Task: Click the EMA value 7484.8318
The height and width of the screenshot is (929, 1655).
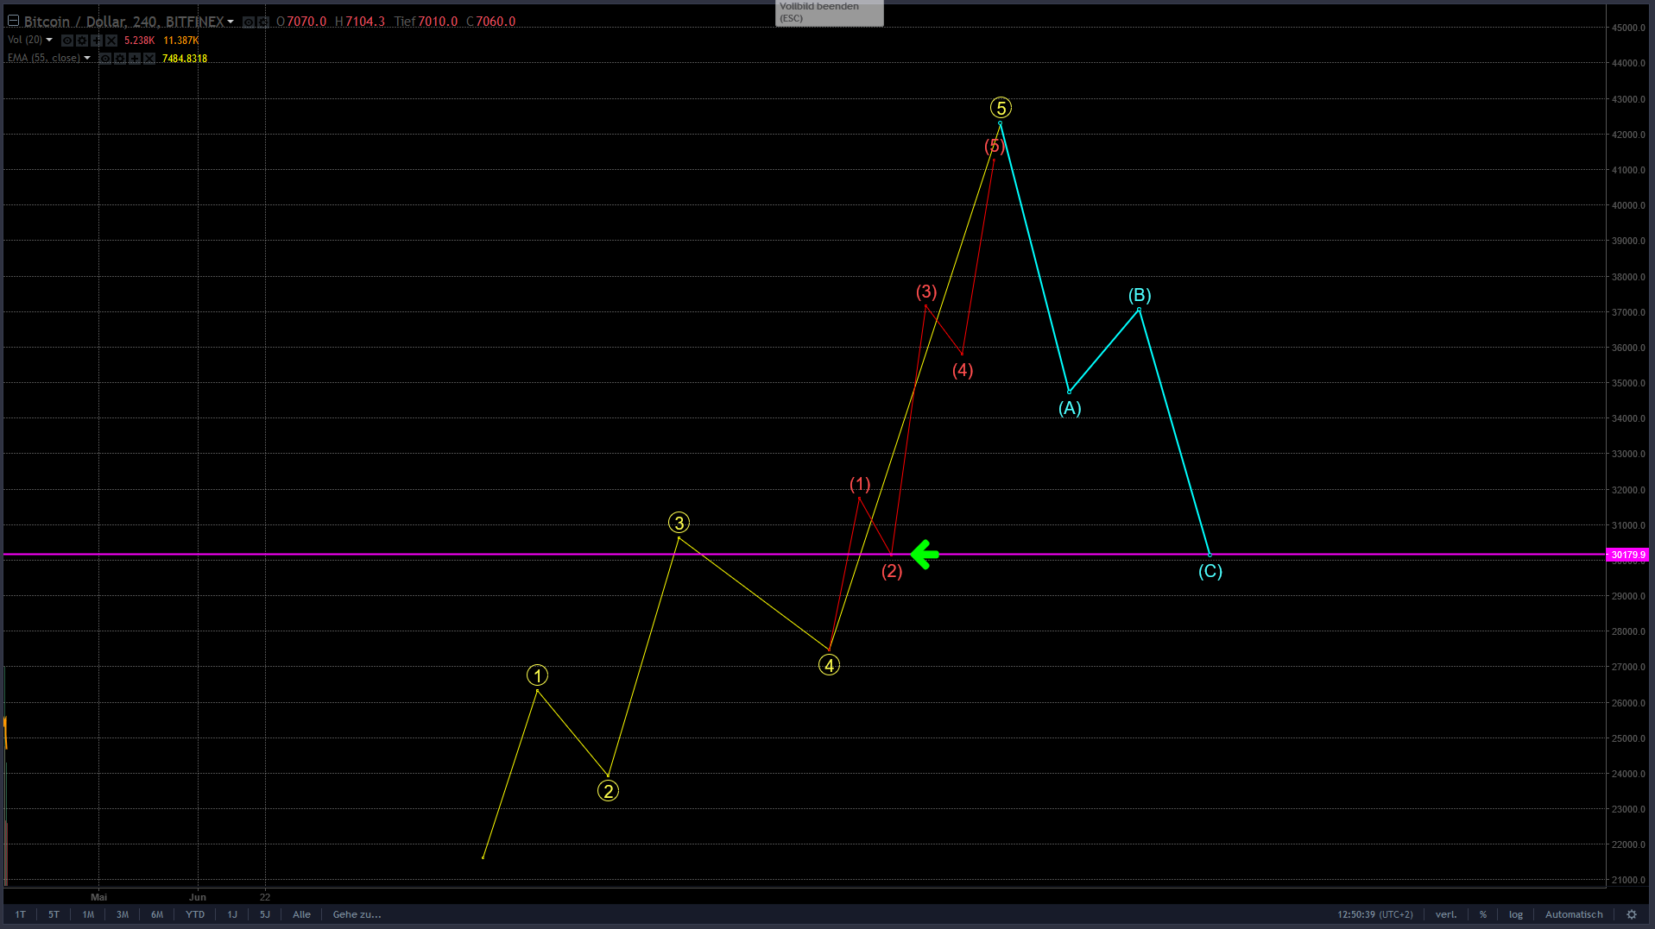Action: click(x=185, y=59)
